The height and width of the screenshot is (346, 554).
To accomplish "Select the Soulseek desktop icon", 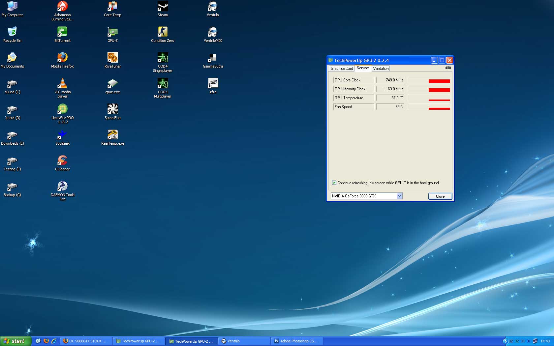I will click(62, 137).
